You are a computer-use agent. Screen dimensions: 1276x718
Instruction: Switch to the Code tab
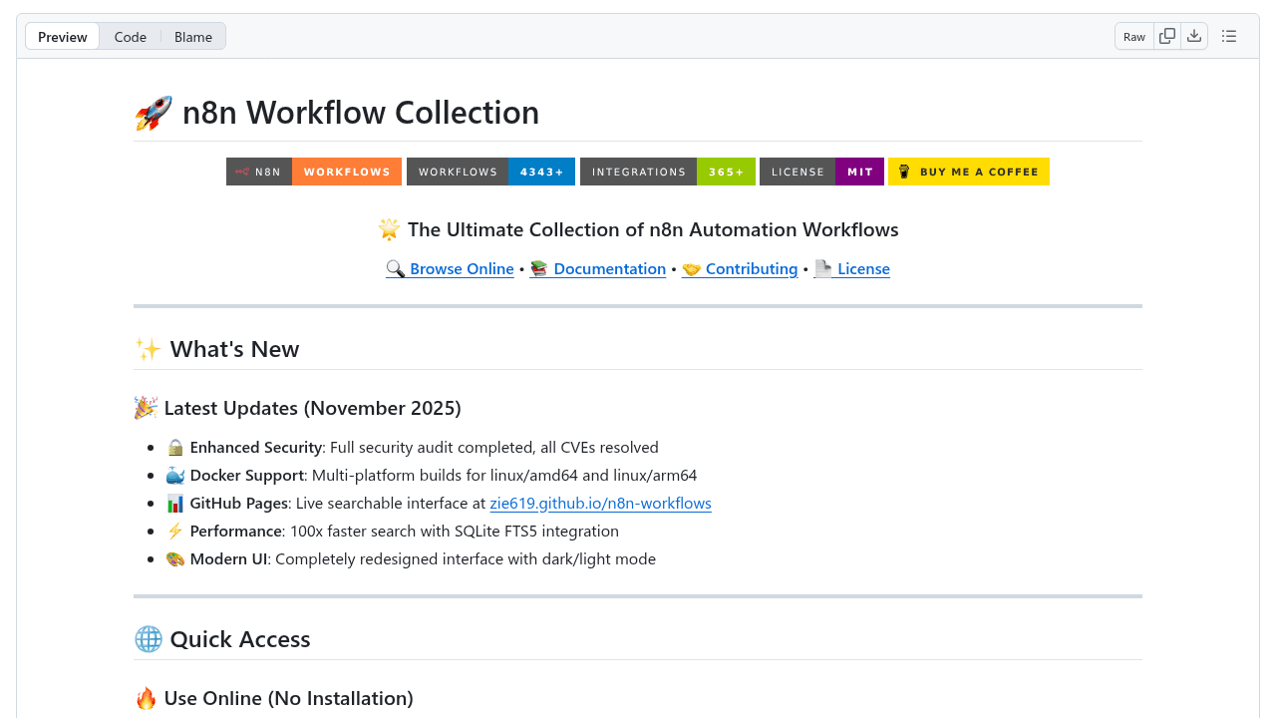(x=130, y=36)
